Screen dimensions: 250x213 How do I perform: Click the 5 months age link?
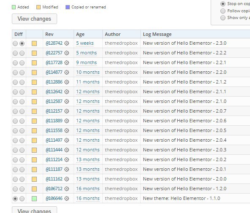click(x=86, y=53)
